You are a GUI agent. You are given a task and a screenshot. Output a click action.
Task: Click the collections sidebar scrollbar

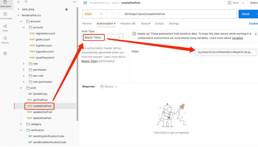(x=77, y=63)
